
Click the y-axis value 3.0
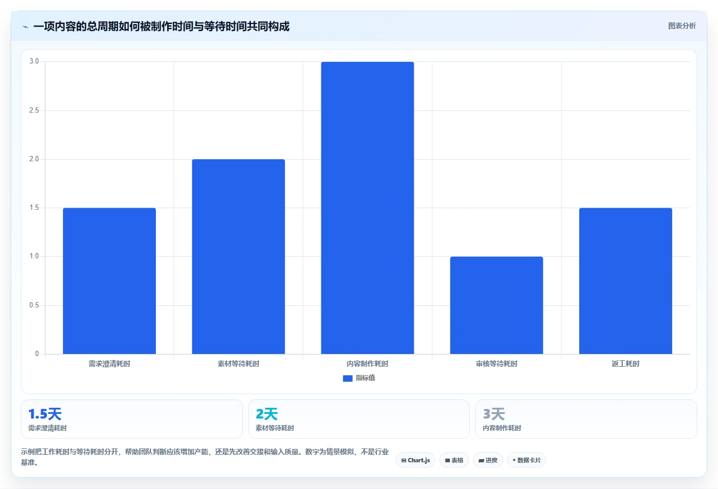point(34,61)
